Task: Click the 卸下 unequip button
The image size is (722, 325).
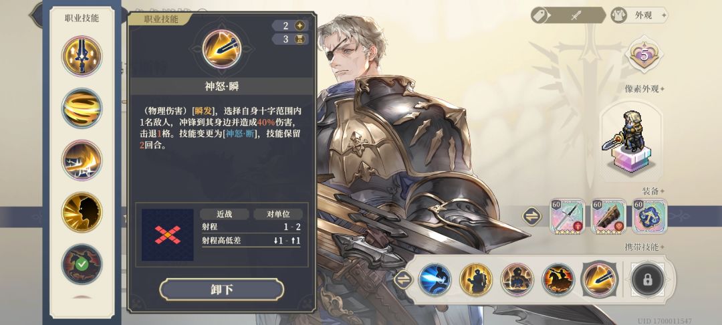Action: coord(221,290)
